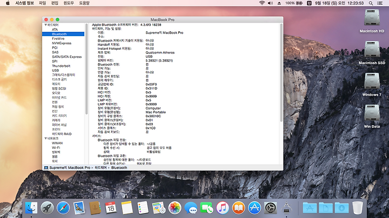Open the 시스템 정보 application menu
The height and width of the screenshot is (218, 389).
pyautogui.click(x=24, y=3)
